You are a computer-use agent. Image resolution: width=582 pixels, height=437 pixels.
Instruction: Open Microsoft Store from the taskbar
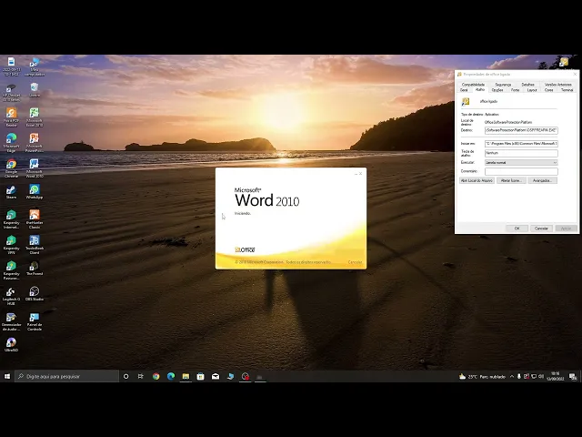pos(200,376)
